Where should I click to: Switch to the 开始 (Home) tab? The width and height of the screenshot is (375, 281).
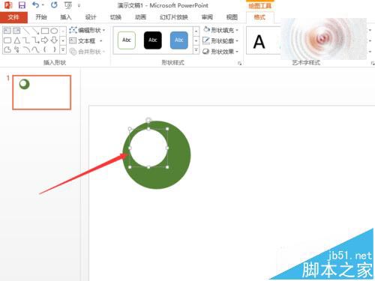tap(41, 17)
